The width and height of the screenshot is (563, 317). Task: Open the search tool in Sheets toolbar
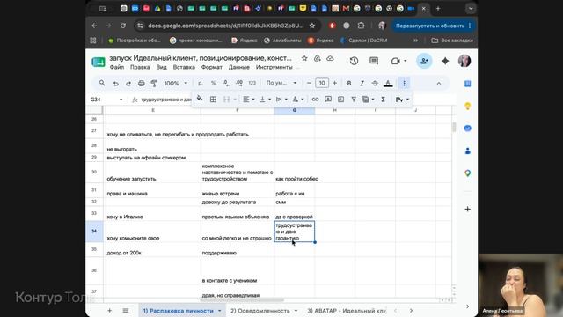click(x=102, y=83)
